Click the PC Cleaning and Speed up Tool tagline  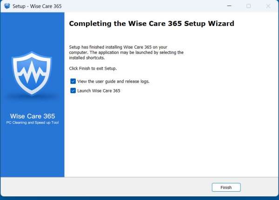[33, 123]
